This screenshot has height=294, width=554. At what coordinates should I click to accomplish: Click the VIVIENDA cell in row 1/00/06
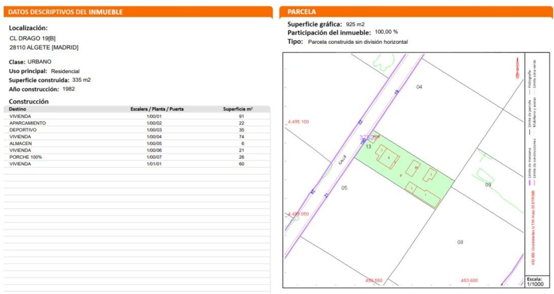click(20, 150)
